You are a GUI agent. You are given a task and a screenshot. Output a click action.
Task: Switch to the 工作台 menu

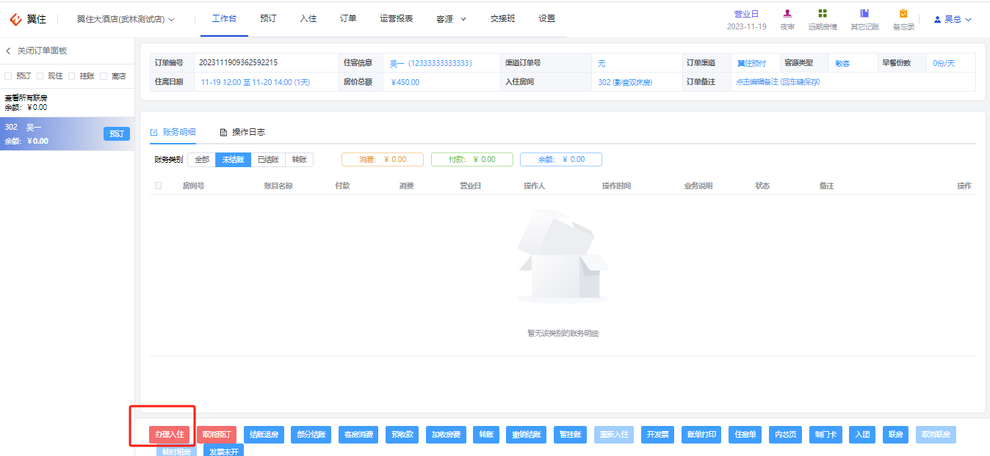pos(224,18)
